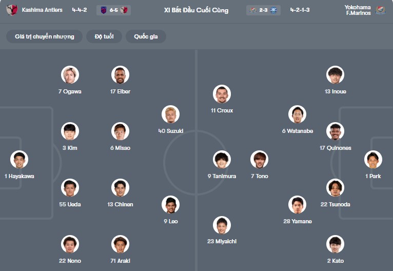This screenshot has height=271, width=393.
Task: Open the 6-5 previous match result
Action: [x=113, y=10]
